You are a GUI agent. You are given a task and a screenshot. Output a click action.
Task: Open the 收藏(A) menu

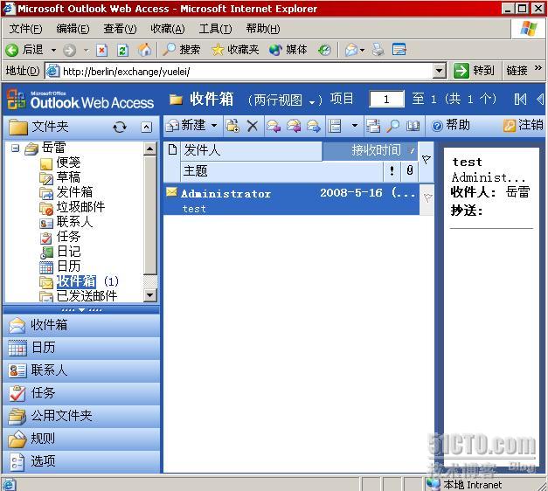[168, 29]
